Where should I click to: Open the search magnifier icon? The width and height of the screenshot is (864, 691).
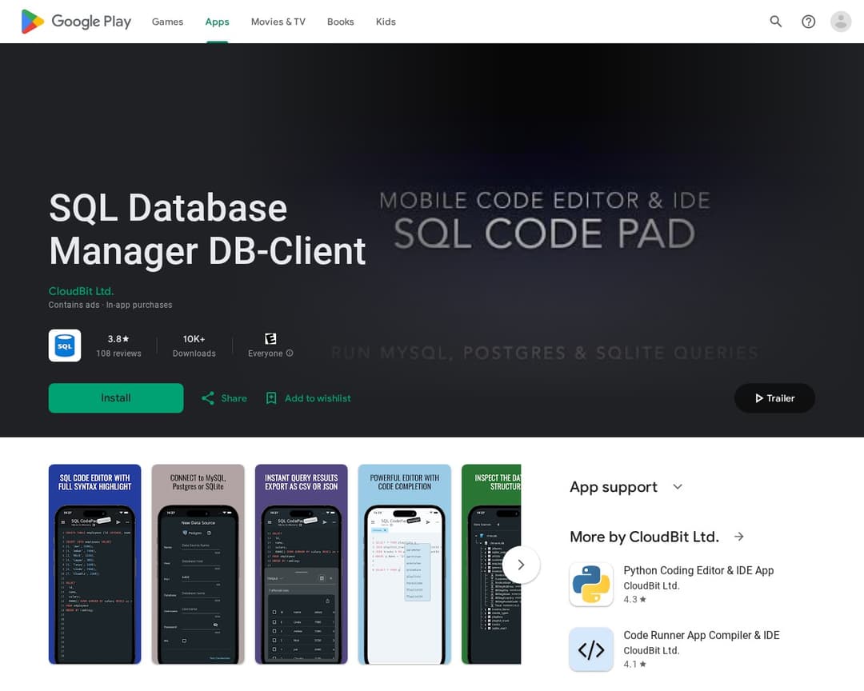click(x=776, y=22)
